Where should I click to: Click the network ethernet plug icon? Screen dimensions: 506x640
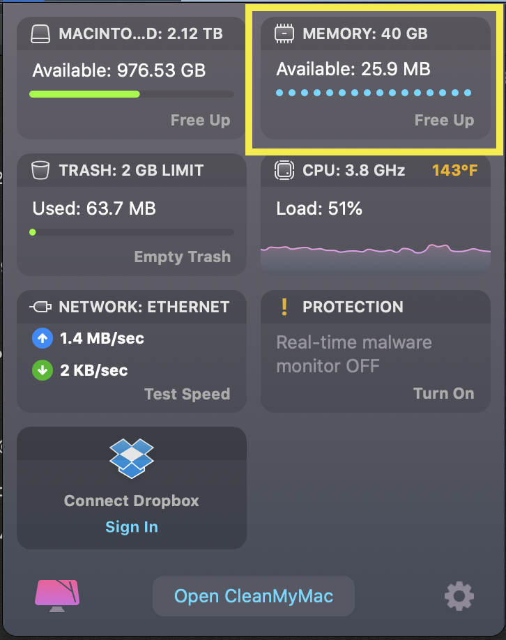(41, 307)
